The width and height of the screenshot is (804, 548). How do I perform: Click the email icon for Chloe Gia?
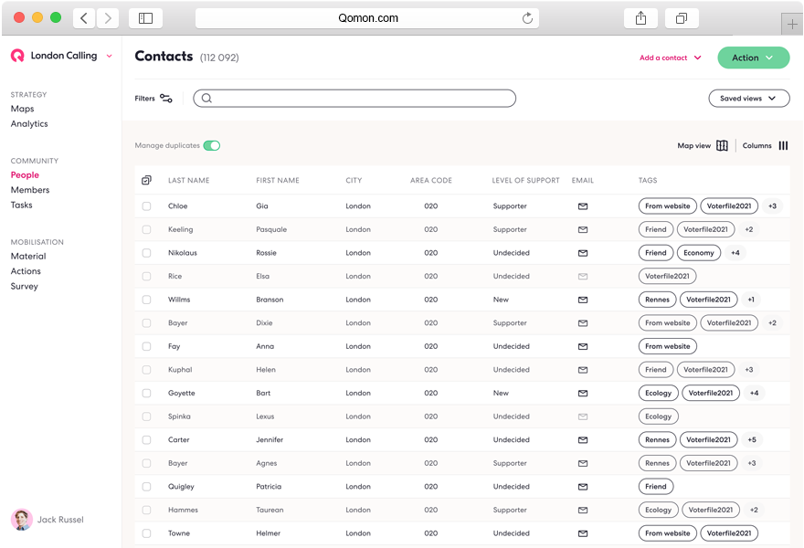pos(583,206)
